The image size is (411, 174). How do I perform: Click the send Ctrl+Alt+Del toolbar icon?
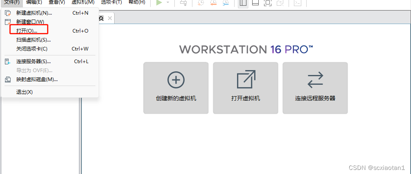click(183, 2)
